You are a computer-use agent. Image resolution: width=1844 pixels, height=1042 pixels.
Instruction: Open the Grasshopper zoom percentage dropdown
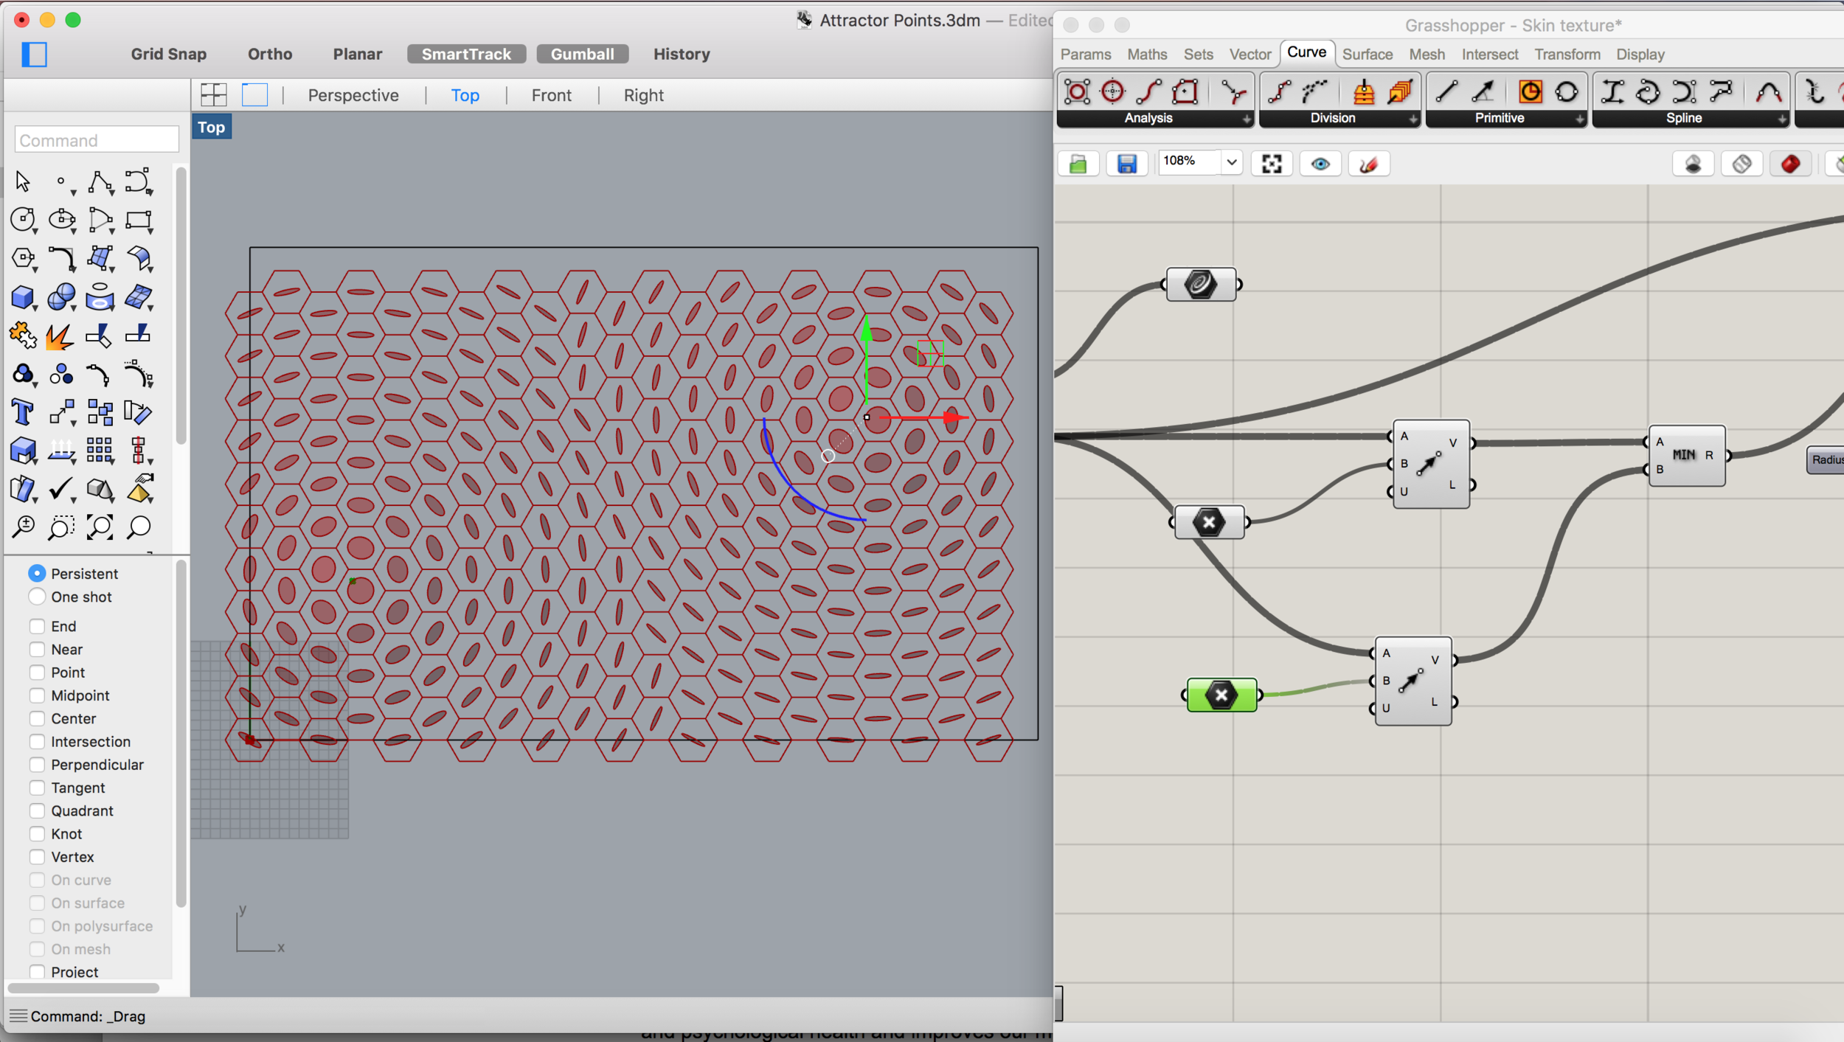tap(1231, 162)
